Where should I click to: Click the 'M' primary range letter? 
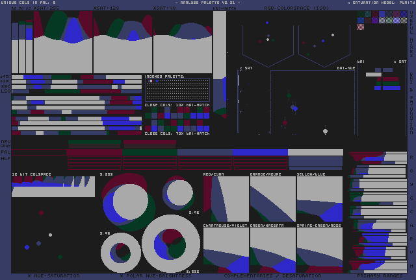(411, 266)
